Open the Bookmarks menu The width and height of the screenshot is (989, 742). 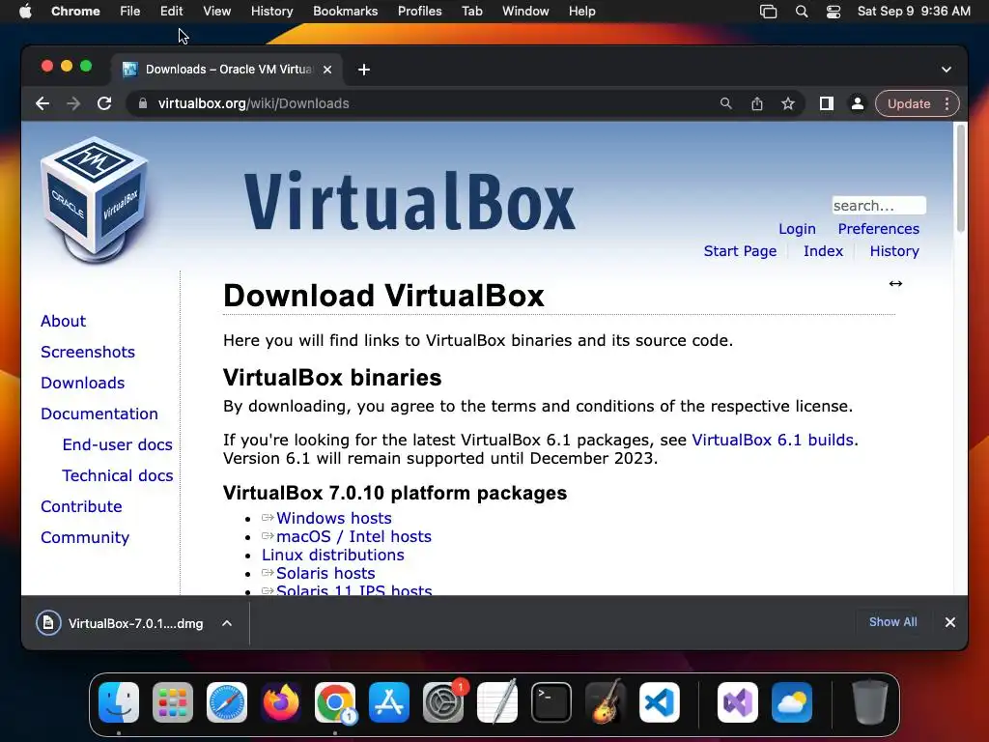[345, 12]
